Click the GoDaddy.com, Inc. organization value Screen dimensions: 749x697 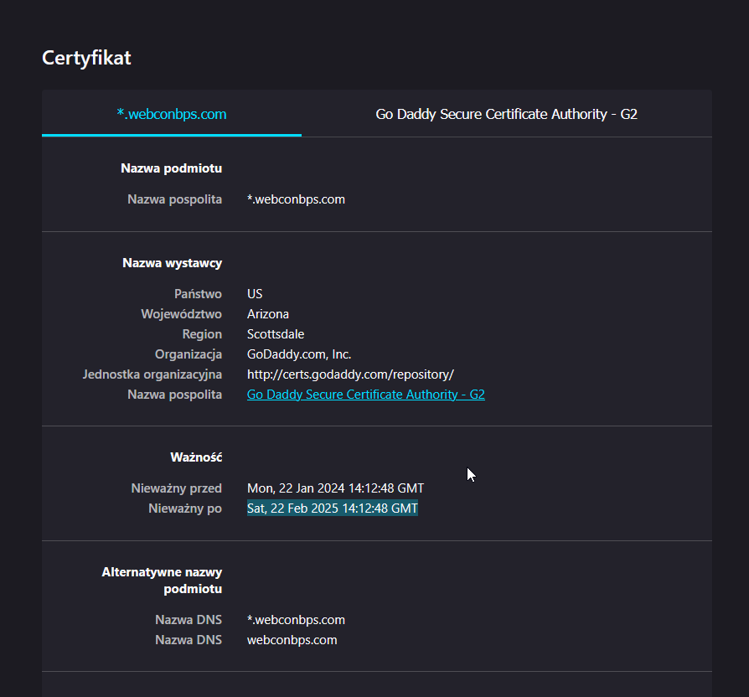point(299,354)
